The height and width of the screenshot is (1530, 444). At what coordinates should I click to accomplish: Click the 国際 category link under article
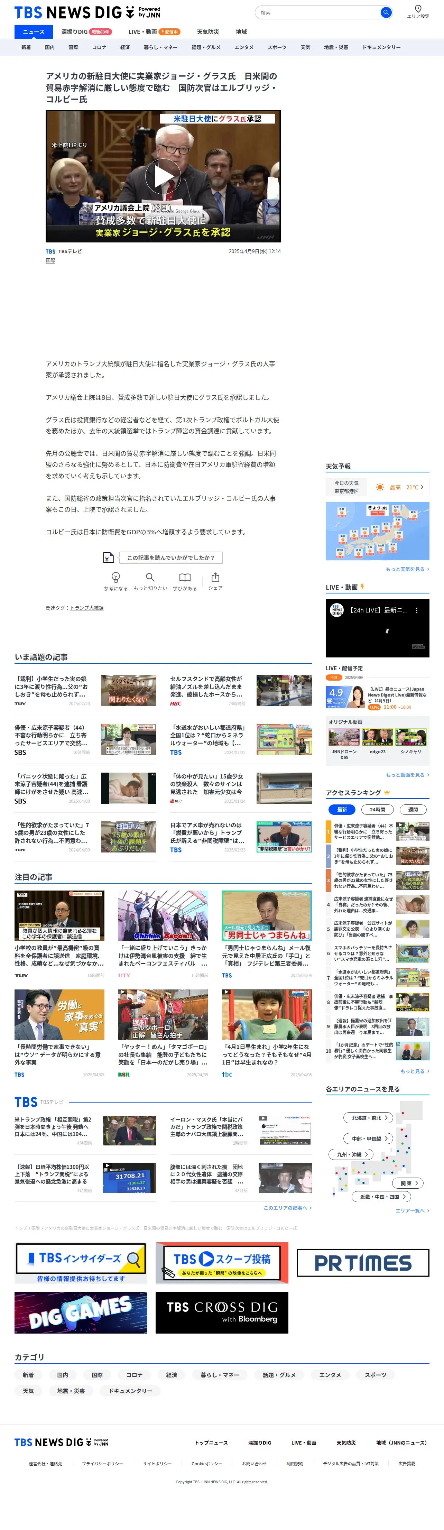tap(50, 260)
